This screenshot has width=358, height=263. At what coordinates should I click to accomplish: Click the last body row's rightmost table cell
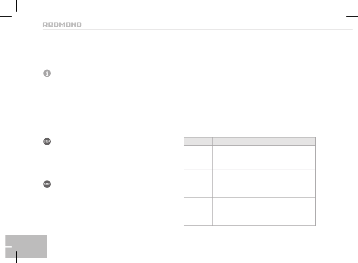click(285, 211)
